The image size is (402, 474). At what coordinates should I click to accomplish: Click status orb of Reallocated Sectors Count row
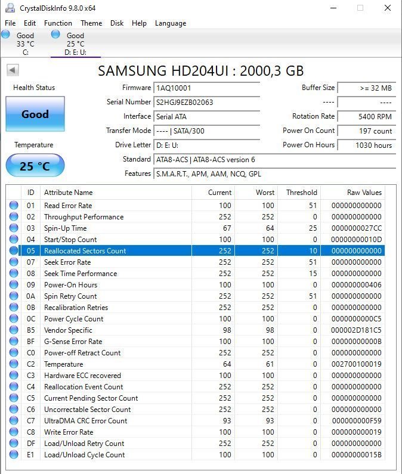(14, 250)
